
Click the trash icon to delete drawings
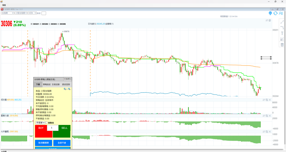282,45
